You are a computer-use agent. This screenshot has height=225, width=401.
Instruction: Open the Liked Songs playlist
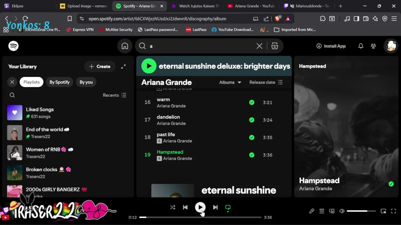click(x=68, y=113)
